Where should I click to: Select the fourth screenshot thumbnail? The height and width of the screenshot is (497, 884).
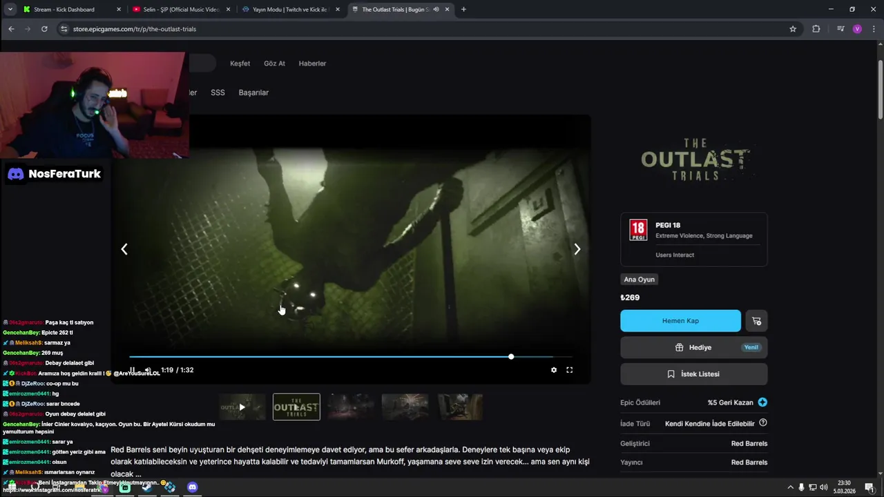(405, 407)
